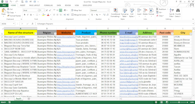The image size is (195, 104).
Task: Add a new sheet with plus button
Action: tap(29, 99)
